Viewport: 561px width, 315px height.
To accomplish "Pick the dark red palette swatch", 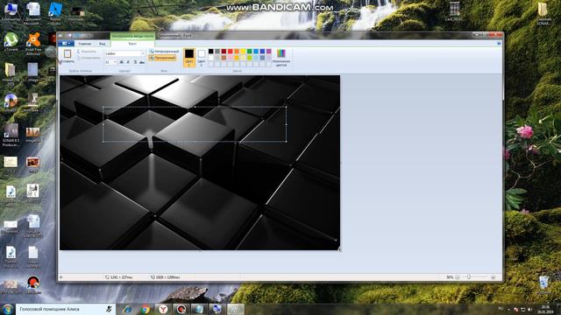I will coord(224,52).
